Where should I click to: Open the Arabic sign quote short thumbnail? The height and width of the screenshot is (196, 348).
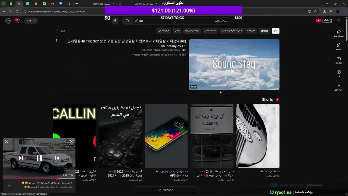tap(212, 136)
